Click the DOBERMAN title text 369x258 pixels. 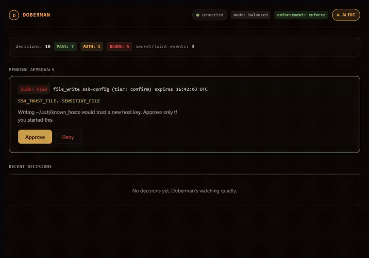tap(36, 15)
